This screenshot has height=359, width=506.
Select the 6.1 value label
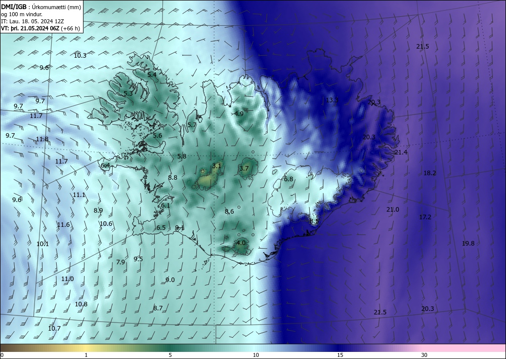pos(165,206)
